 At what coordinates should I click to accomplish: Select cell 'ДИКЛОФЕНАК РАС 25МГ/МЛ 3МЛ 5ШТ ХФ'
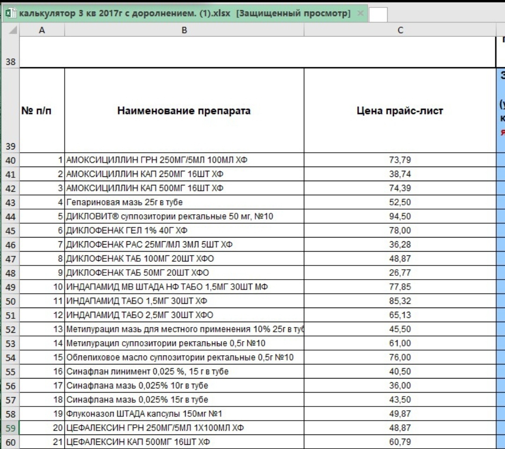point(184,245)
